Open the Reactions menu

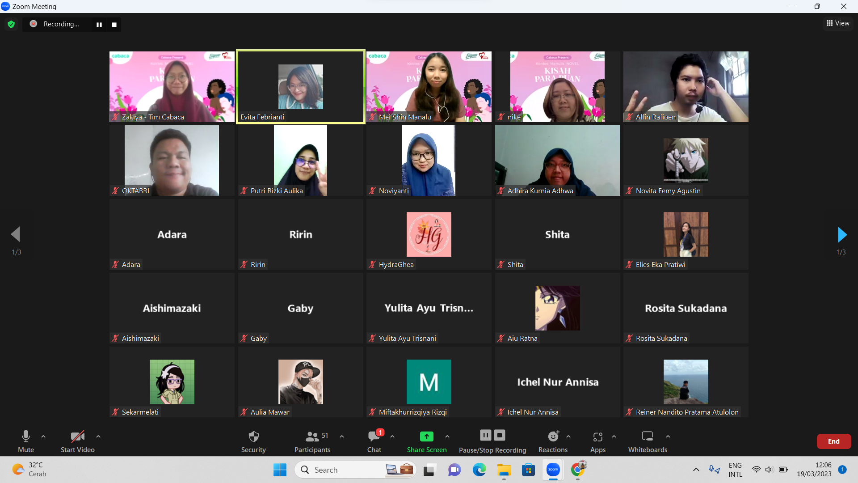click(553, 436)
